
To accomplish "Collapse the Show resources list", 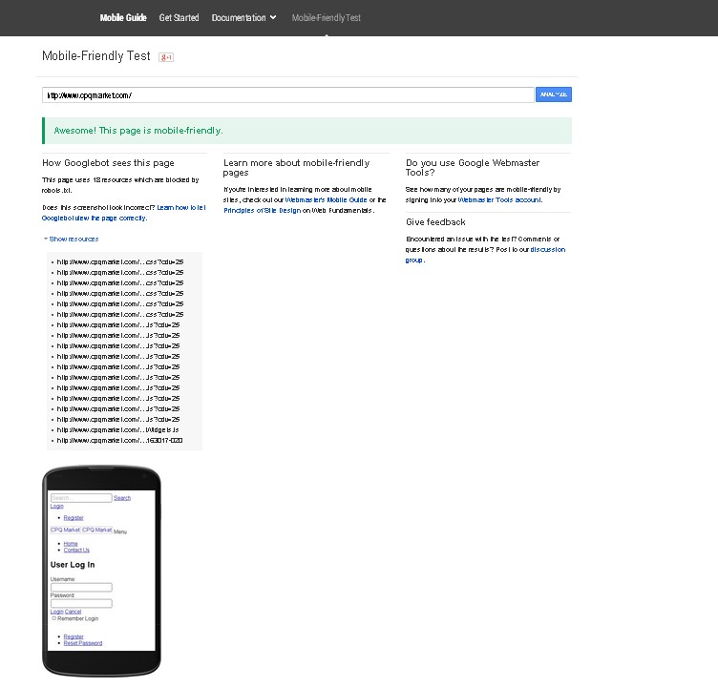I will coord(71,239).
